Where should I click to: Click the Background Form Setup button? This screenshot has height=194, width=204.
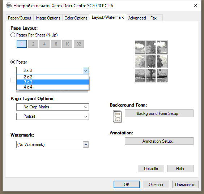(x=159, y=113)
